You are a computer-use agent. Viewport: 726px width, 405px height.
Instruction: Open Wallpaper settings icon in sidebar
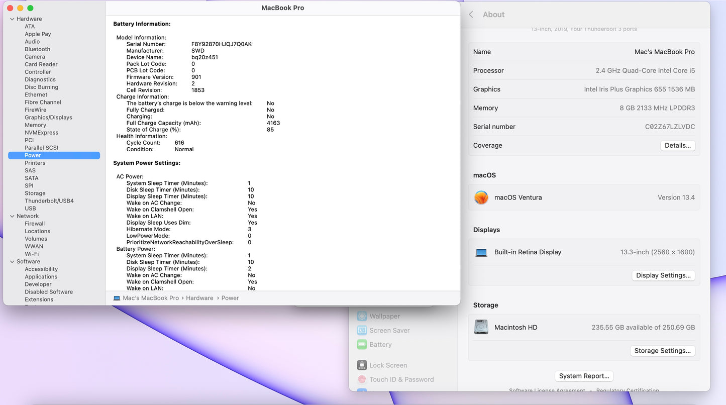click(362, 316)
